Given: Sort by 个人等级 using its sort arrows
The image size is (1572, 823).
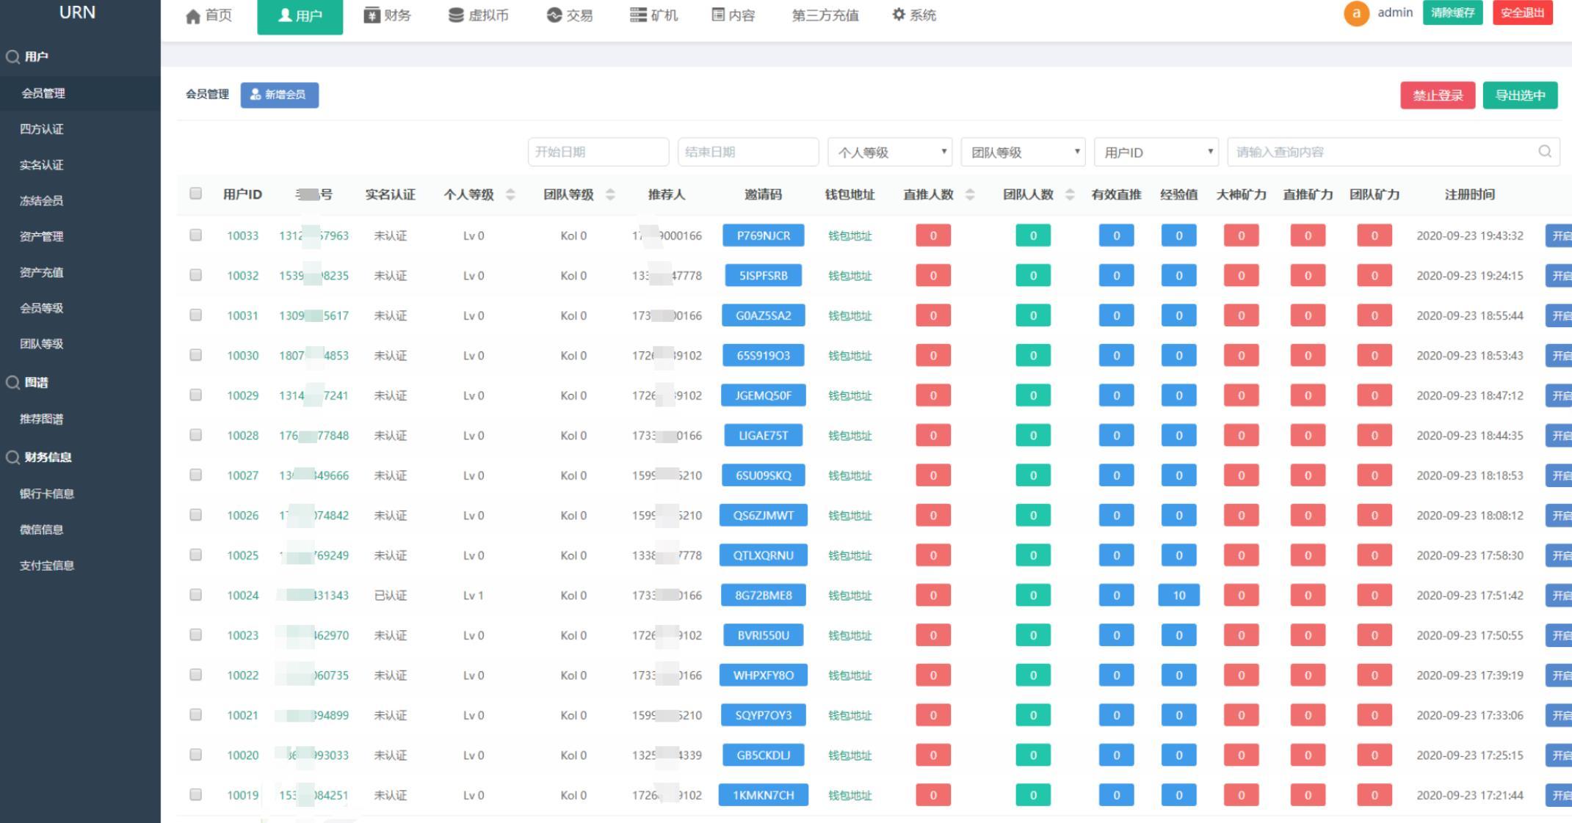Looking at the screenshot, I should coord(510,194).
